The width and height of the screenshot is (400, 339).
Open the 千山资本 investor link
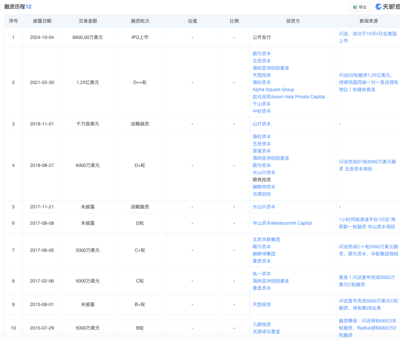point(261,104)
